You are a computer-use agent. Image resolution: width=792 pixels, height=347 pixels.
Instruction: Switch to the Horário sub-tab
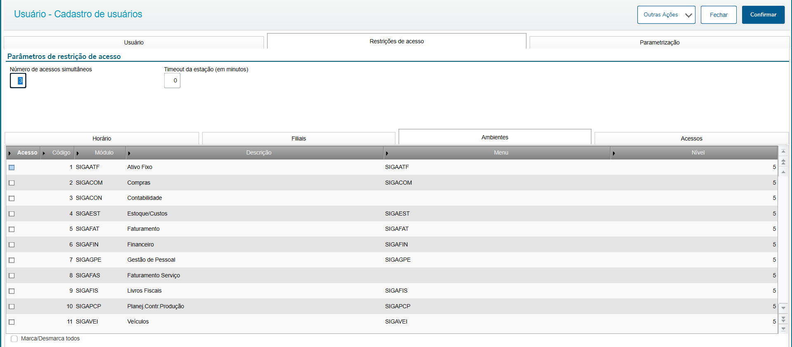tap(102, 138)
